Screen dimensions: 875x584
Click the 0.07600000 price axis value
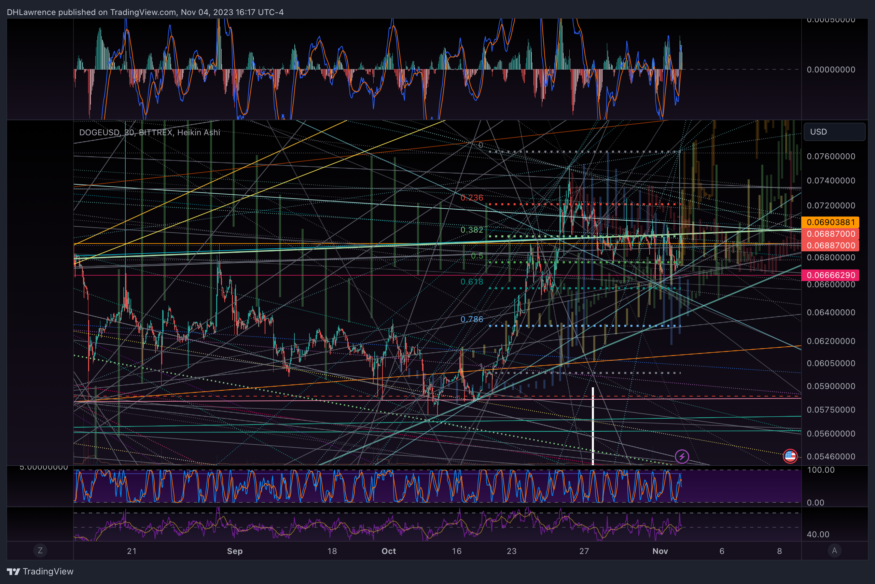(831, 156)
